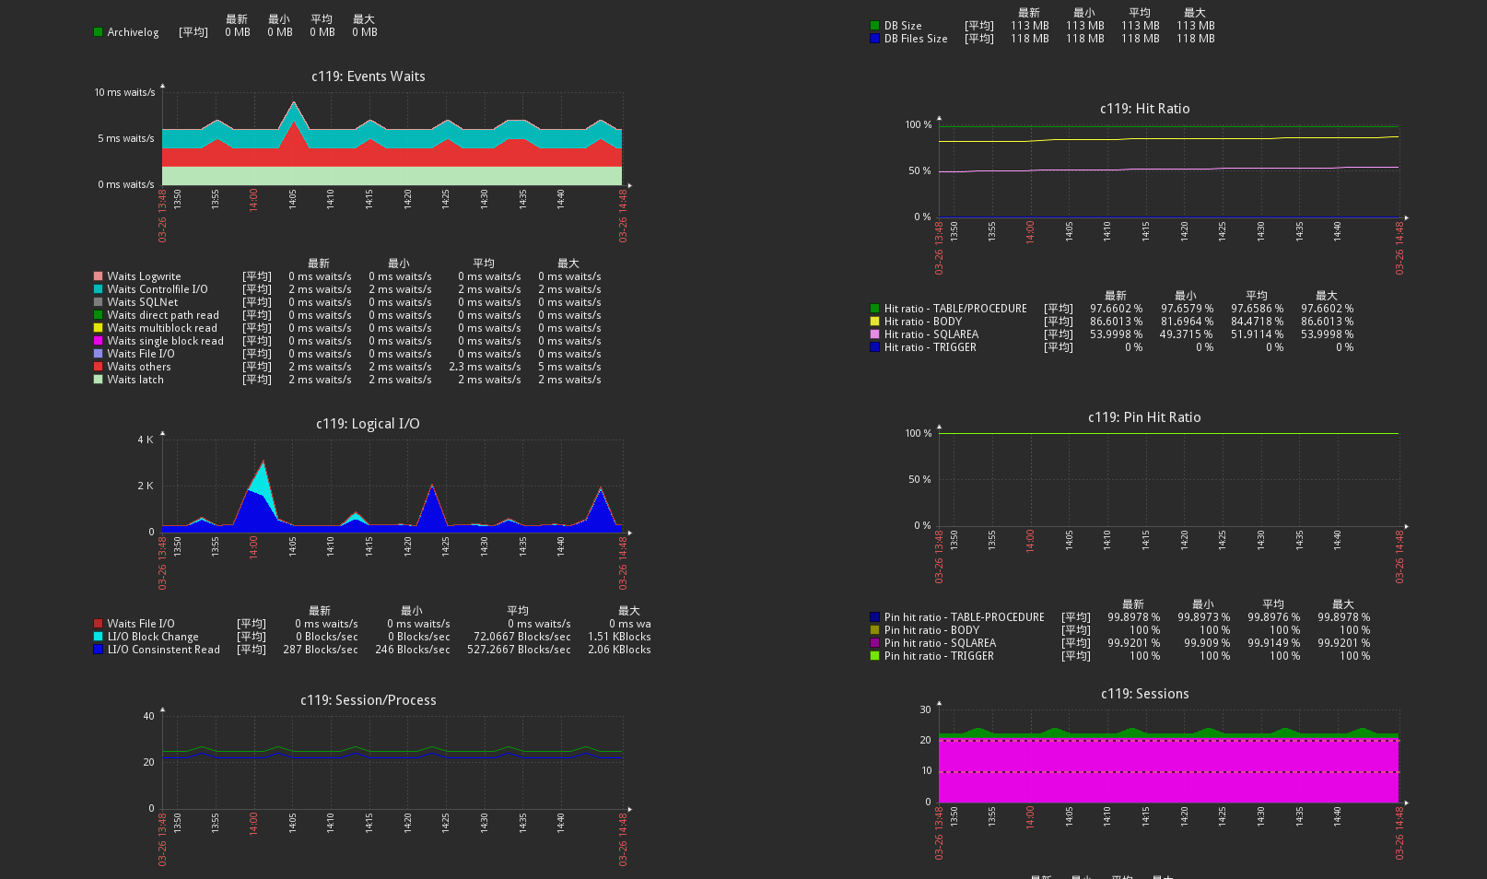The width and height of the screenshot is (1487, 879).
Task: Click the Hit ratio TABLE/PROCEDURE label
Action: 954,308
